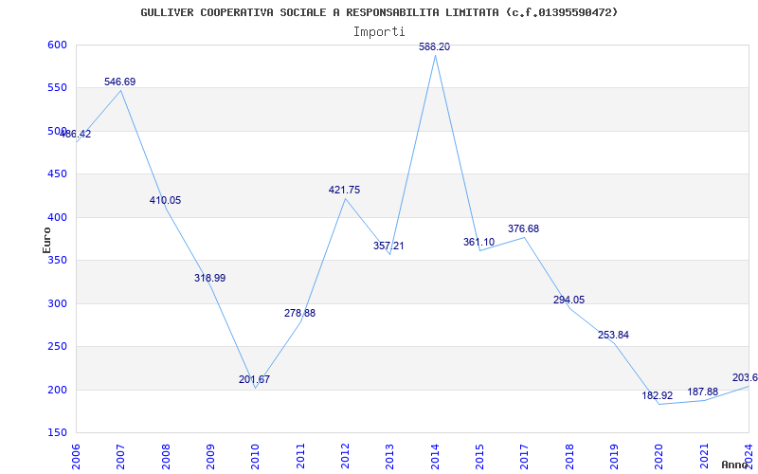Click the 300 y-axis tick label
The height and width of the screenshot is (474, 758).
pyautogui.click(x=57, y=303)
